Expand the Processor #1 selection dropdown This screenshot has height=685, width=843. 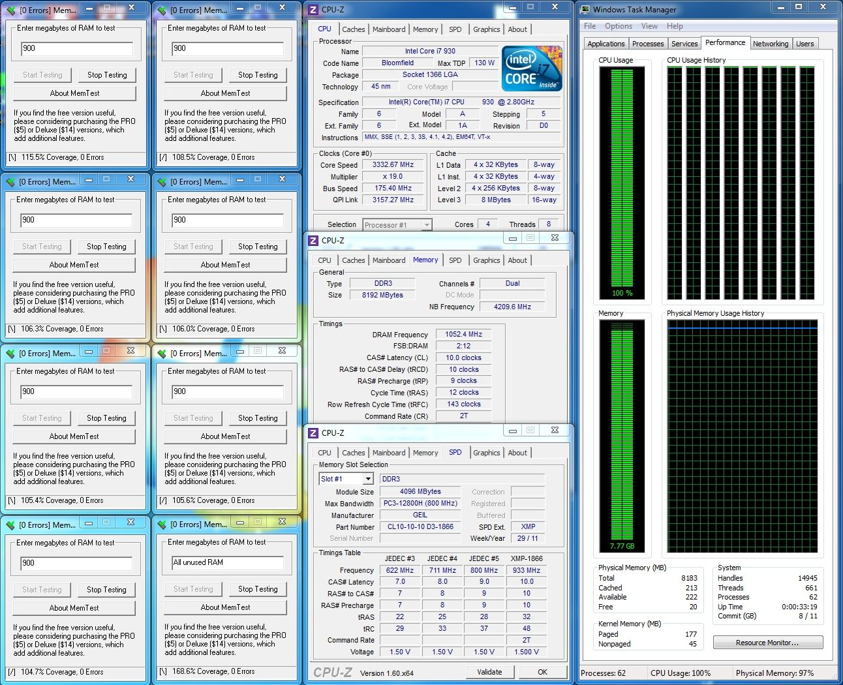pyautogui.click(x=426, y=225)
